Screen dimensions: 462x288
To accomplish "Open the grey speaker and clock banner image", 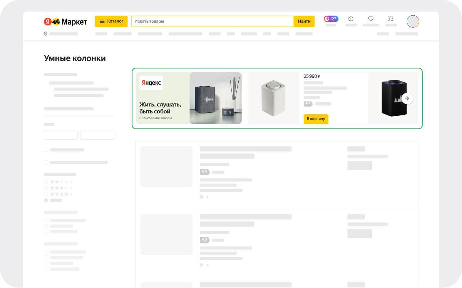I will [216, 98].
